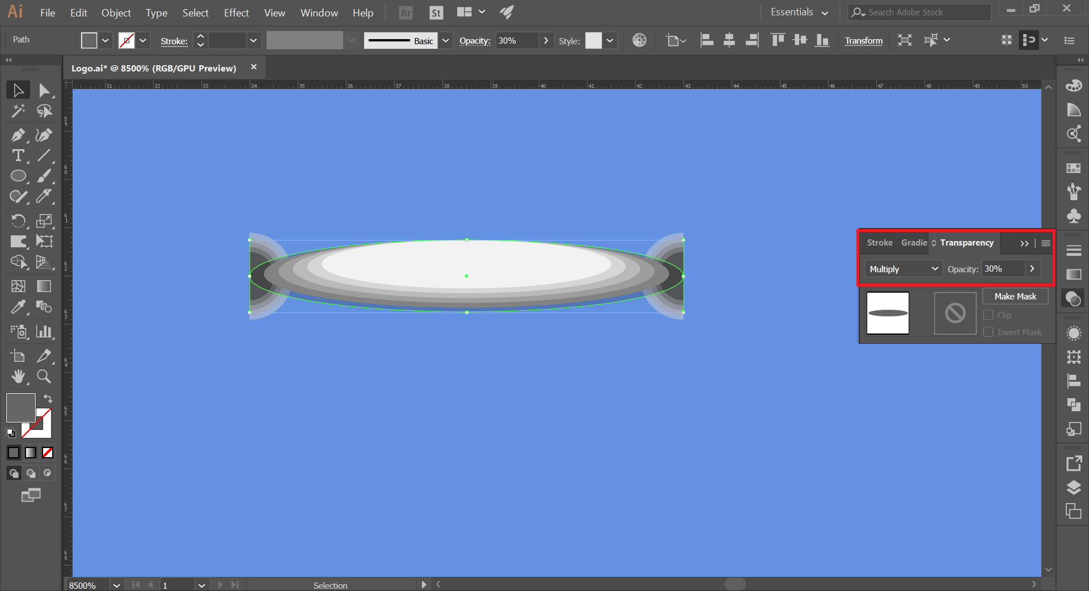The height and width of the screenshot is (591, 1089).
Task: Set paint mode to None
Action: click(x=48, y=453)
